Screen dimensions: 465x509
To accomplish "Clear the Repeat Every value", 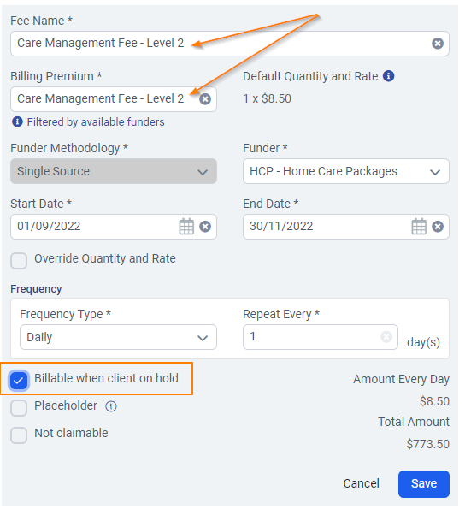I will pos(386,337).
